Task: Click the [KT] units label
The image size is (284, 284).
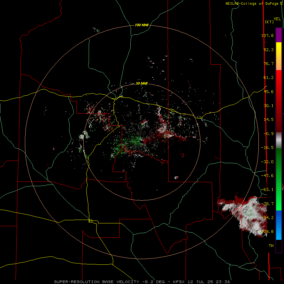Action: click(269, 22)
